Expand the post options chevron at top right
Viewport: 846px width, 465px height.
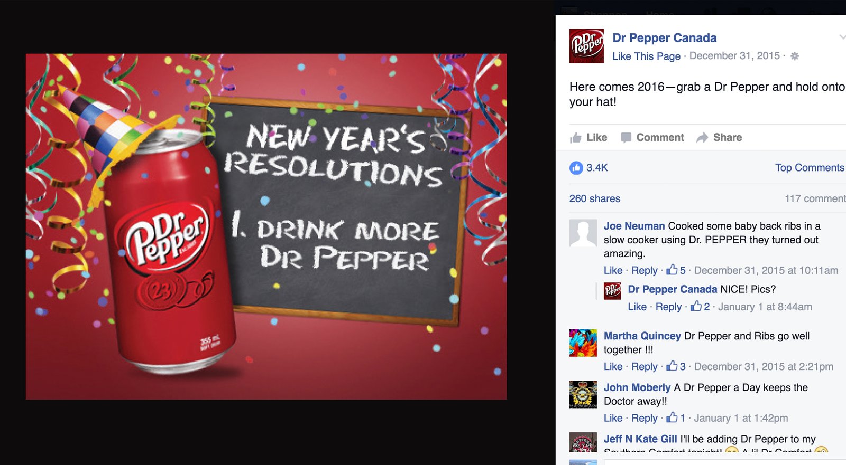[x=842, y=37]
